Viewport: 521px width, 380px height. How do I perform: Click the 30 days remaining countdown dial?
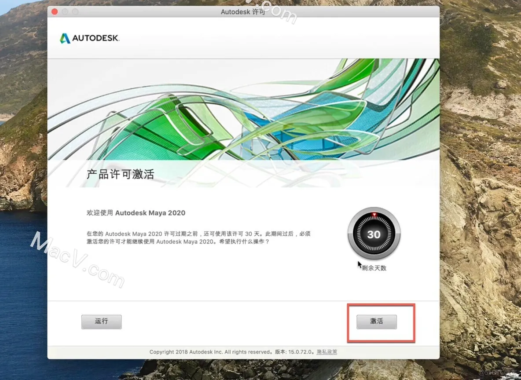coord(374,234)
